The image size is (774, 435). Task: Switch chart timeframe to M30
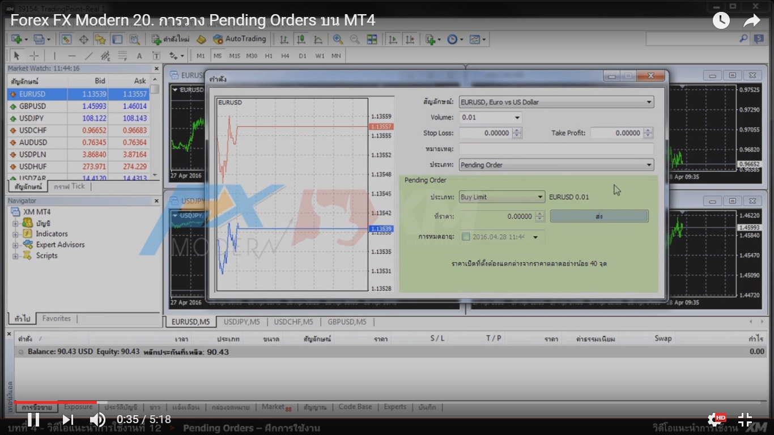(252, 56)
